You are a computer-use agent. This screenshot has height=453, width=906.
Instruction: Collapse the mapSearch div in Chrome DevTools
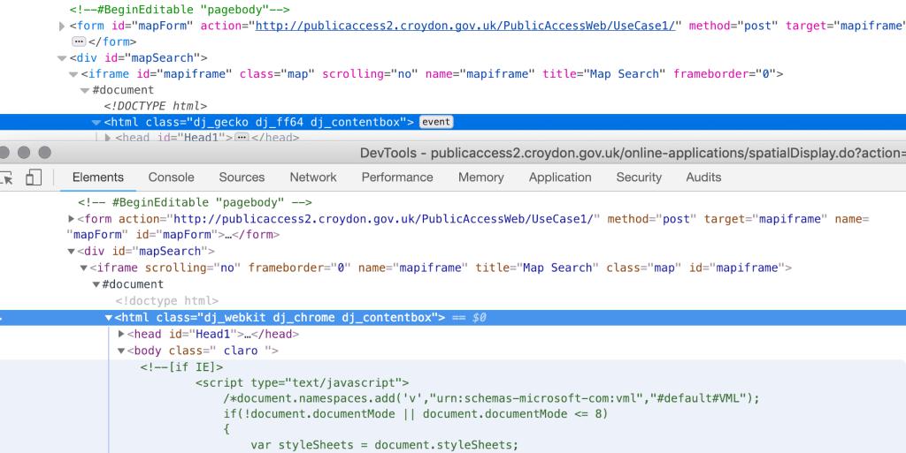(71, 252)
